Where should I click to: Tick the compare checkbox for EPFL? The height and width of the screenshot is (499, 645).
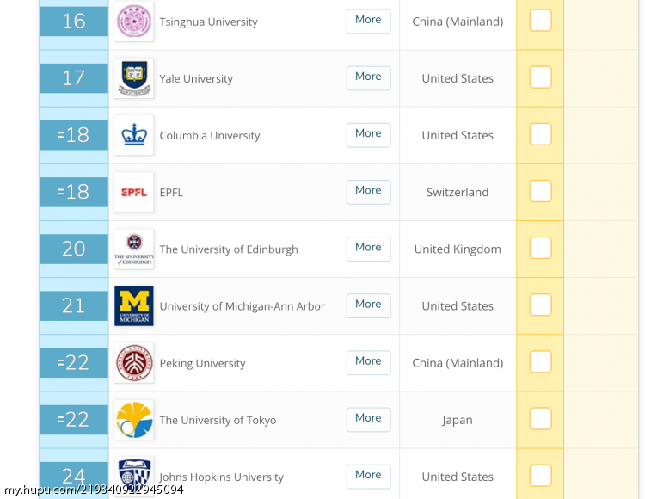(540, 191)
